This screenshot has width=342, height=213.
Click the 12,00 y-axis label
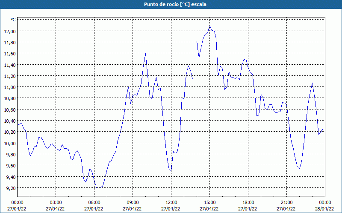[x=10, y=31]
